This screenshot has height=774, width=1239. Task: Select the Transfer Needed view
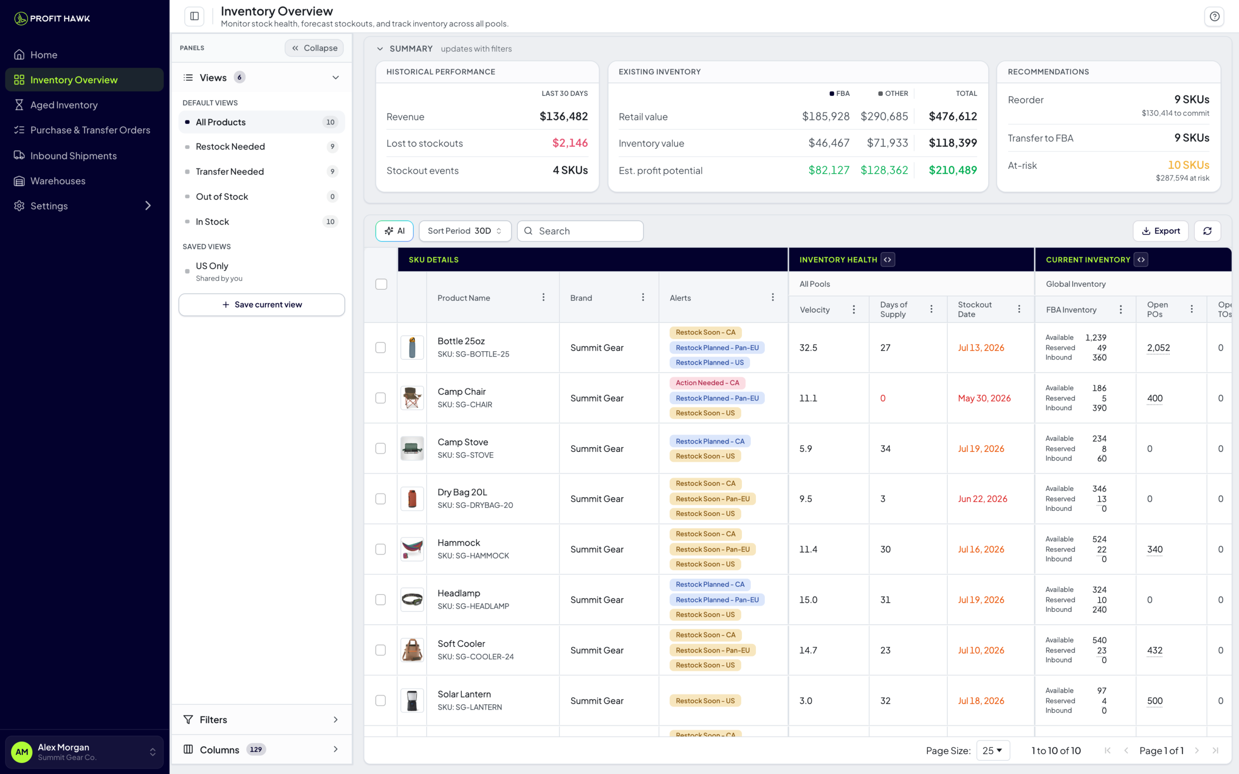(262, 171)
